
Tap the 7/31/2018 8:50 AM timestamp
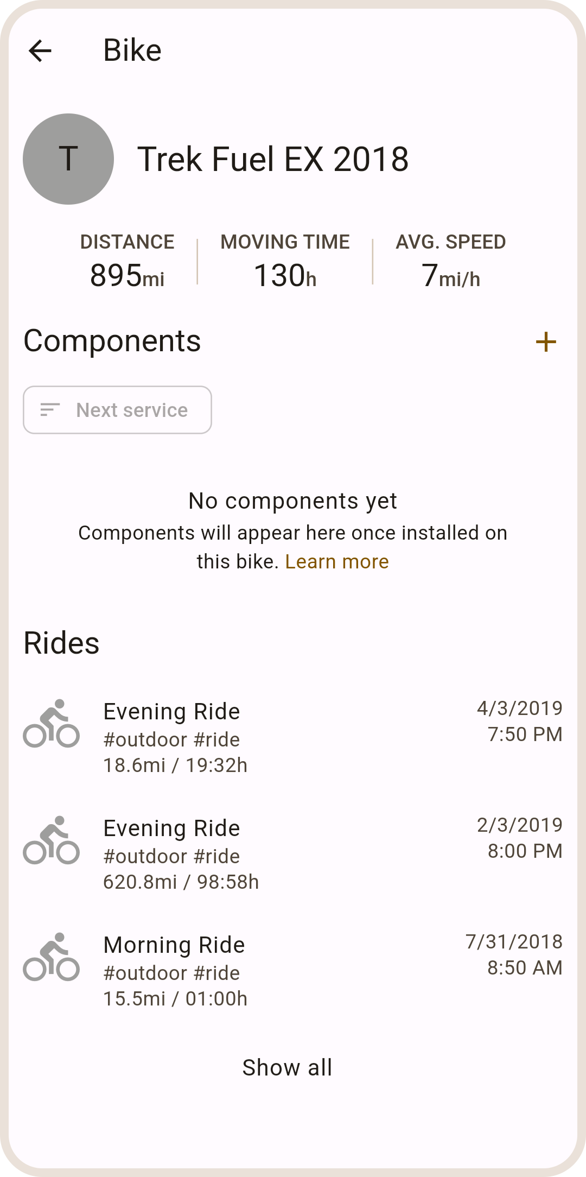[x=514, y=954]
